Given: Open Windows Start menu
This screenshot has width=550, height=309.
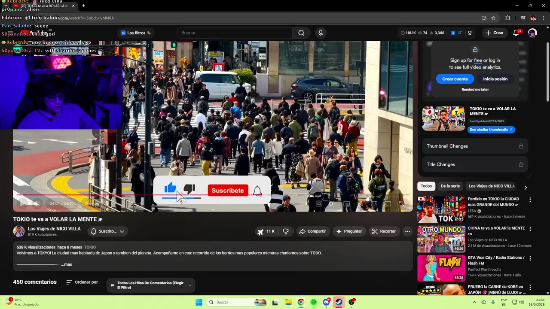Looking at the screenshot, I should 199,302.
